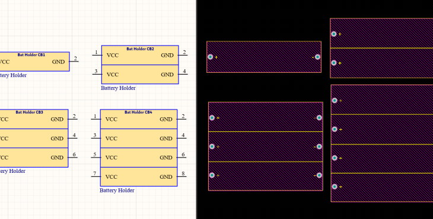Select negative pad of single-cell PCB footprint
The height and width of the screenshot is (219, 433).
317,57
